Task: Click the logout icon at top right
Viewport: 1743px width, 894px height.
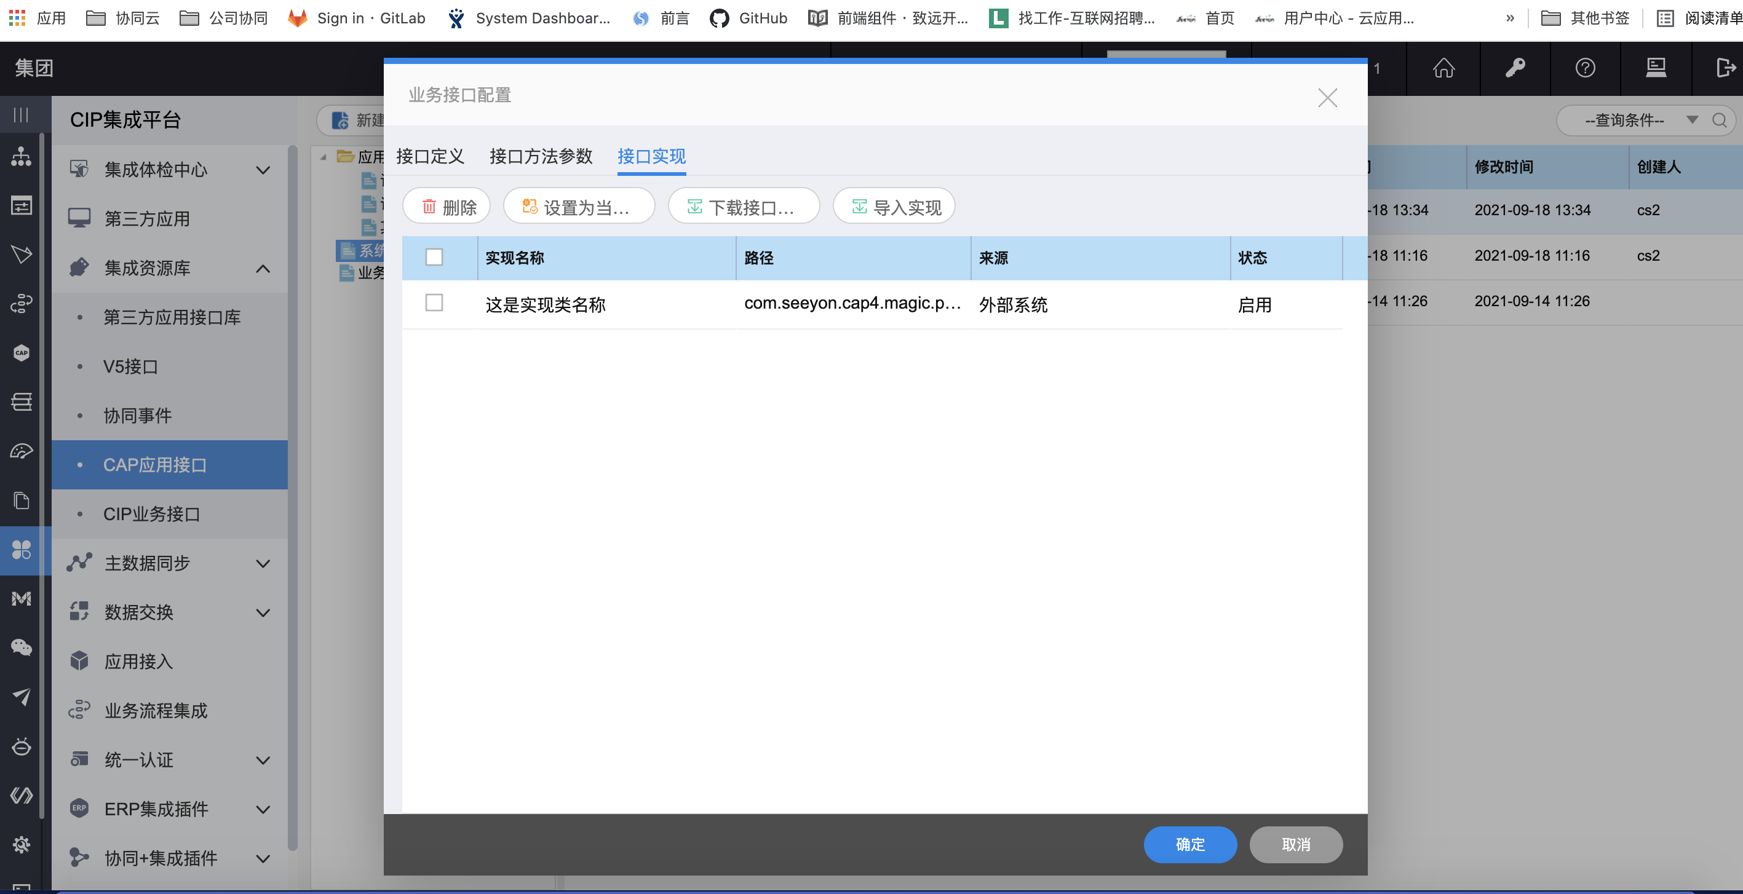Action: [1725, 68]
